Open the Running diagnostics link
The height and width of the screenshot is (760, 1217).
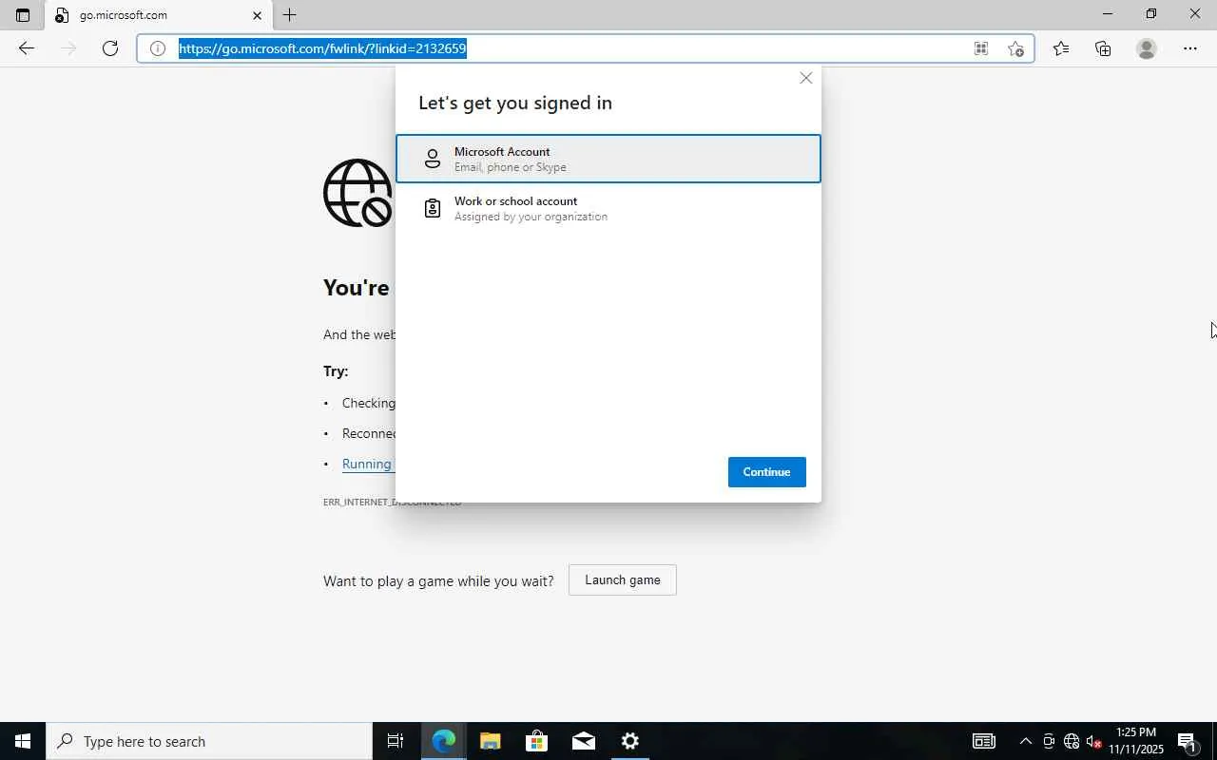pos(367,464)
